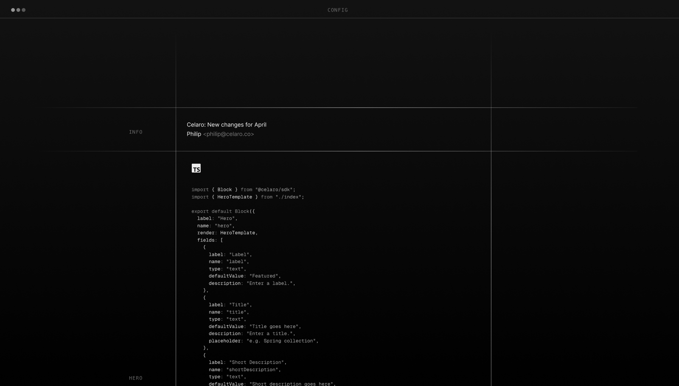
Task: Click defaultValue "Short description goes here" line
Action: (272, 383)
